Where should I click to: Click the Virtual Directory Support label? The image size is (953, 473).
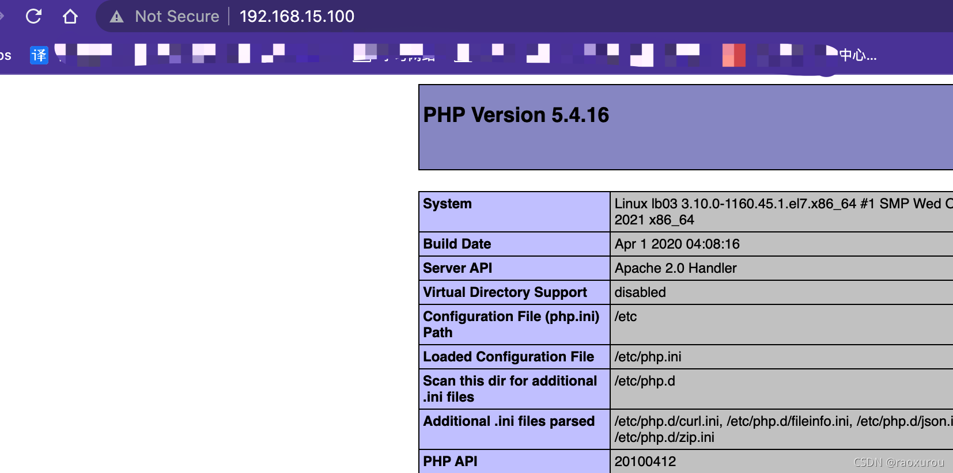(505, 292)
